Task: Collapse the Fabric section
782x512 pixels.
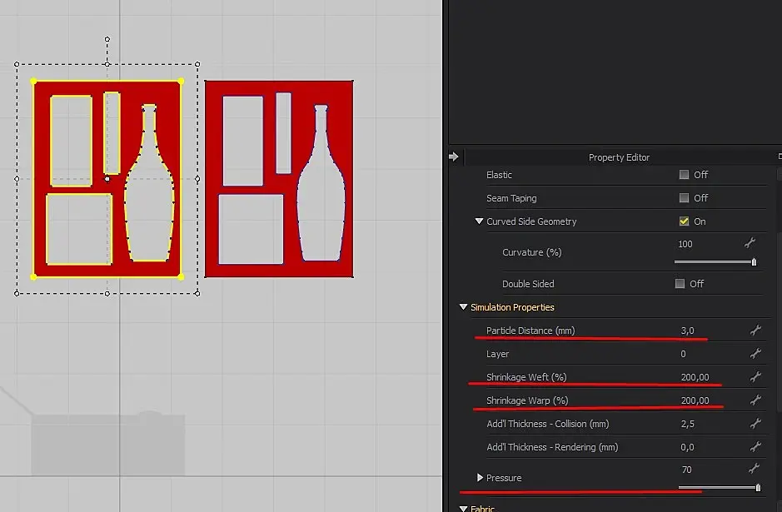Action: point(463,508)
